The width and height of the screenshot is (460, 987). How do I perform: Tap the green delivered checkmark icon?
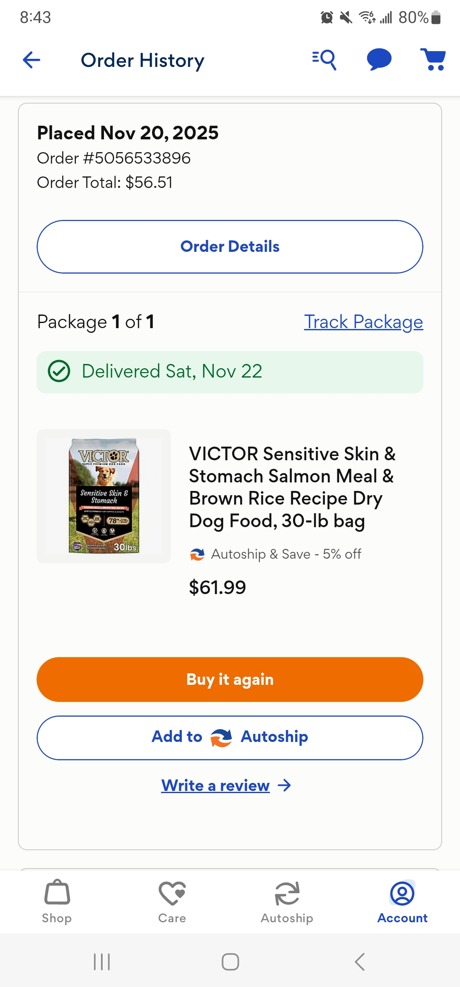(x=59, y=371)
